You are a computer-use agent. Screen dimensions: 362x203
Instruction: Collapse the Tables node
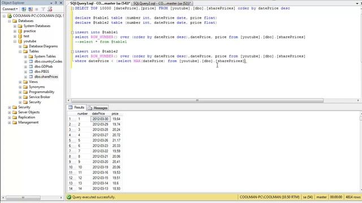pyautogui.click(x=20, y=51)
